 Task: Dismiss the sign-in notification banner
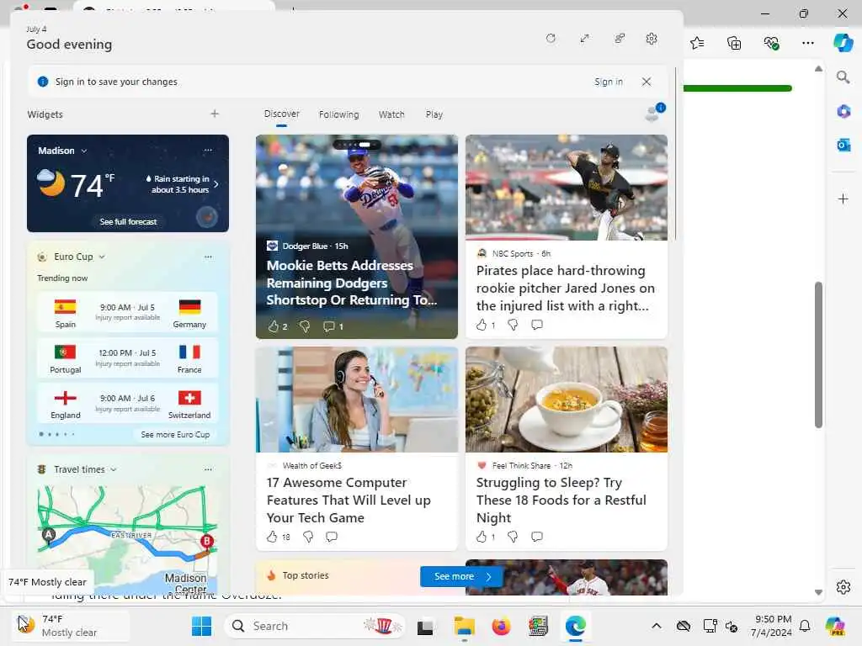pyautogui.click(x=646, y=82)
